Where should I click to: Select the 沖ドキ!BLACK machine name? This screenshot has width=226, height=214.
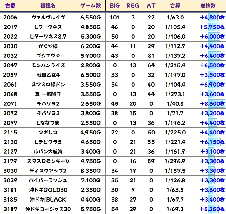point(48,200)
